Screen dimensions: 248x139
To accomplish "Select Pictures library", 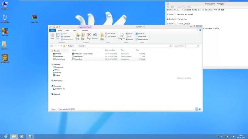I will coord(57,73).
